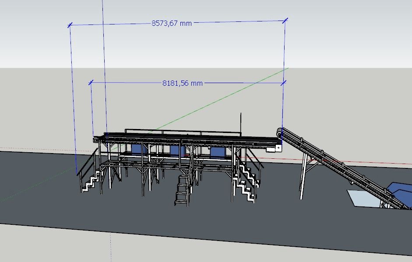The width and height of the screenshot is (412, 262).
Task: Select the 8573,67 mm dimension label
Action: pyautogui.click(x=172, y=24)
